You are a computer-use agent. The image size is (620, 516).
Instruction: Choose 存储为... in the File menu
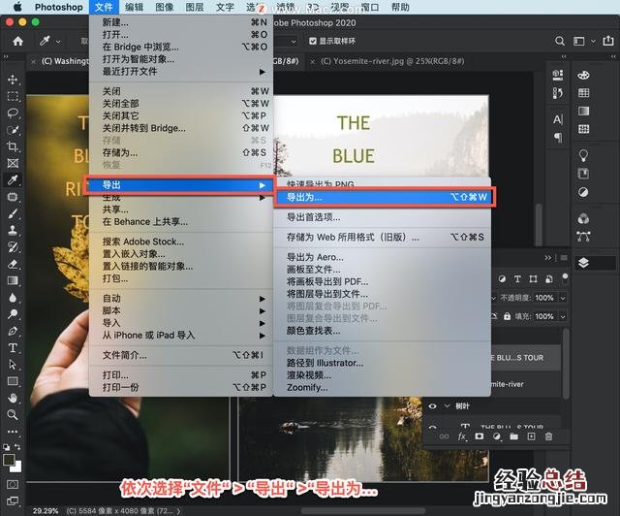pos(121,152)
